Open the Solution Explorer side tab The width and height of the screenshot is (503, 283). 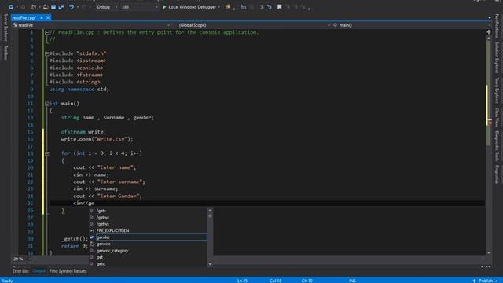click(x=497, y=57)
